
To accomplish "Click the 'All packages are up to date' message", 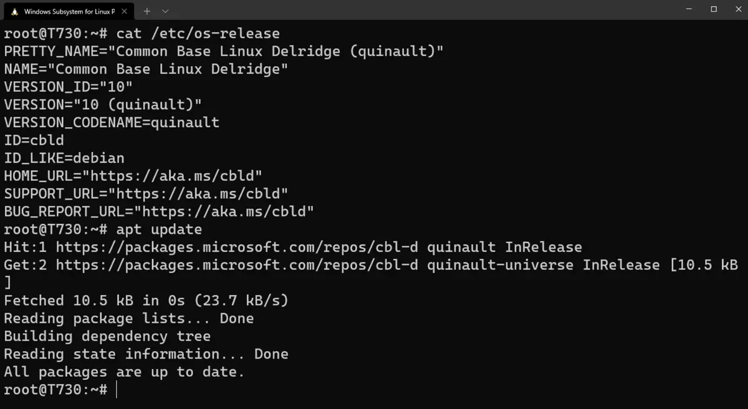I will [124, 372].
